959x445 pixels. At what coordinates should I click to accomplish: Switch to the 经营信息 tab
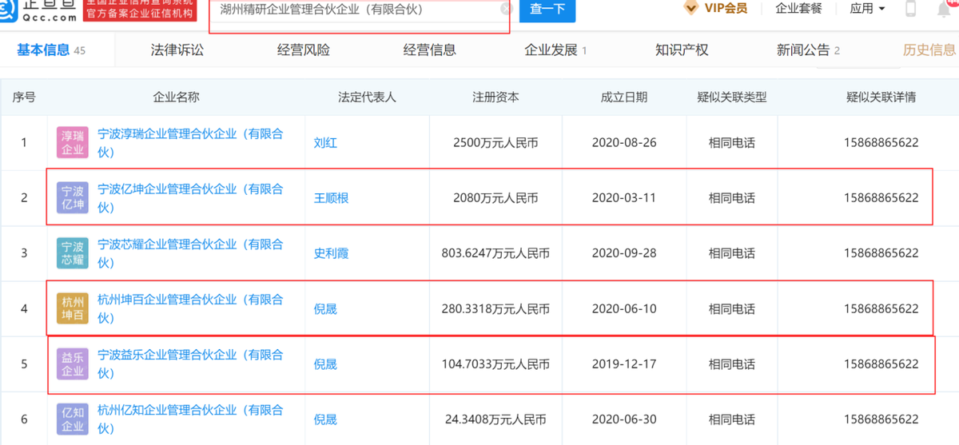[430, 50]
